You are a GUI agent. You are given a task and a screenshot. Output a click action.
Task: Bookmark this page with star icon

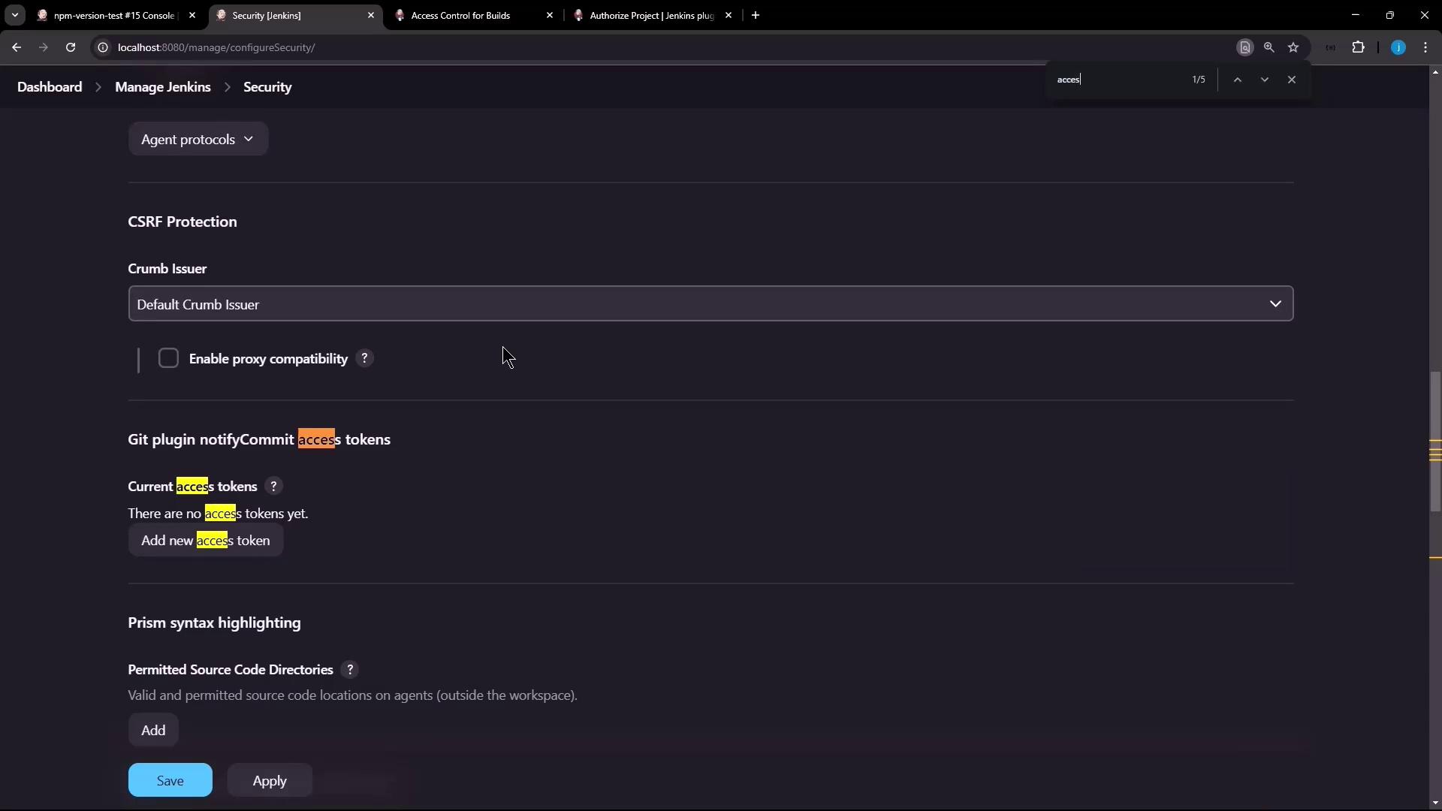pyautogui.click(x=1293, y=47)
